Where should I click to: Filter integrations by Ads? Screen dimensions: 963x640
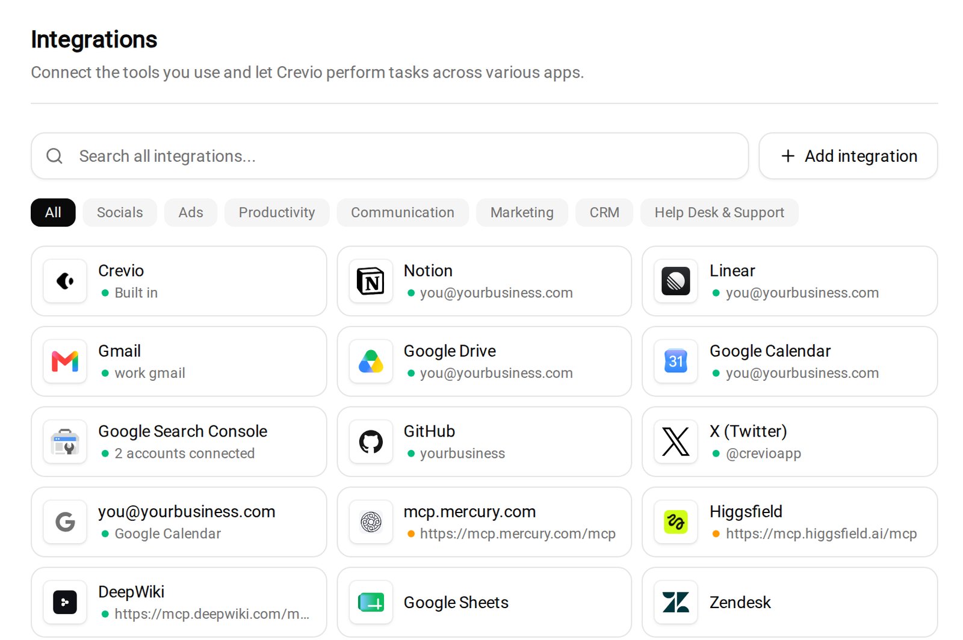(x=191, y=212)
